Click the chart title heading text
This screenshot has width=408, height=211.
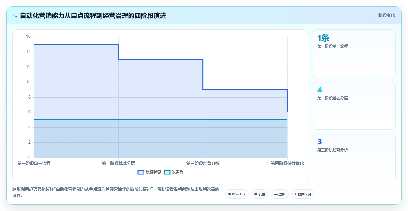pos(93,16)
